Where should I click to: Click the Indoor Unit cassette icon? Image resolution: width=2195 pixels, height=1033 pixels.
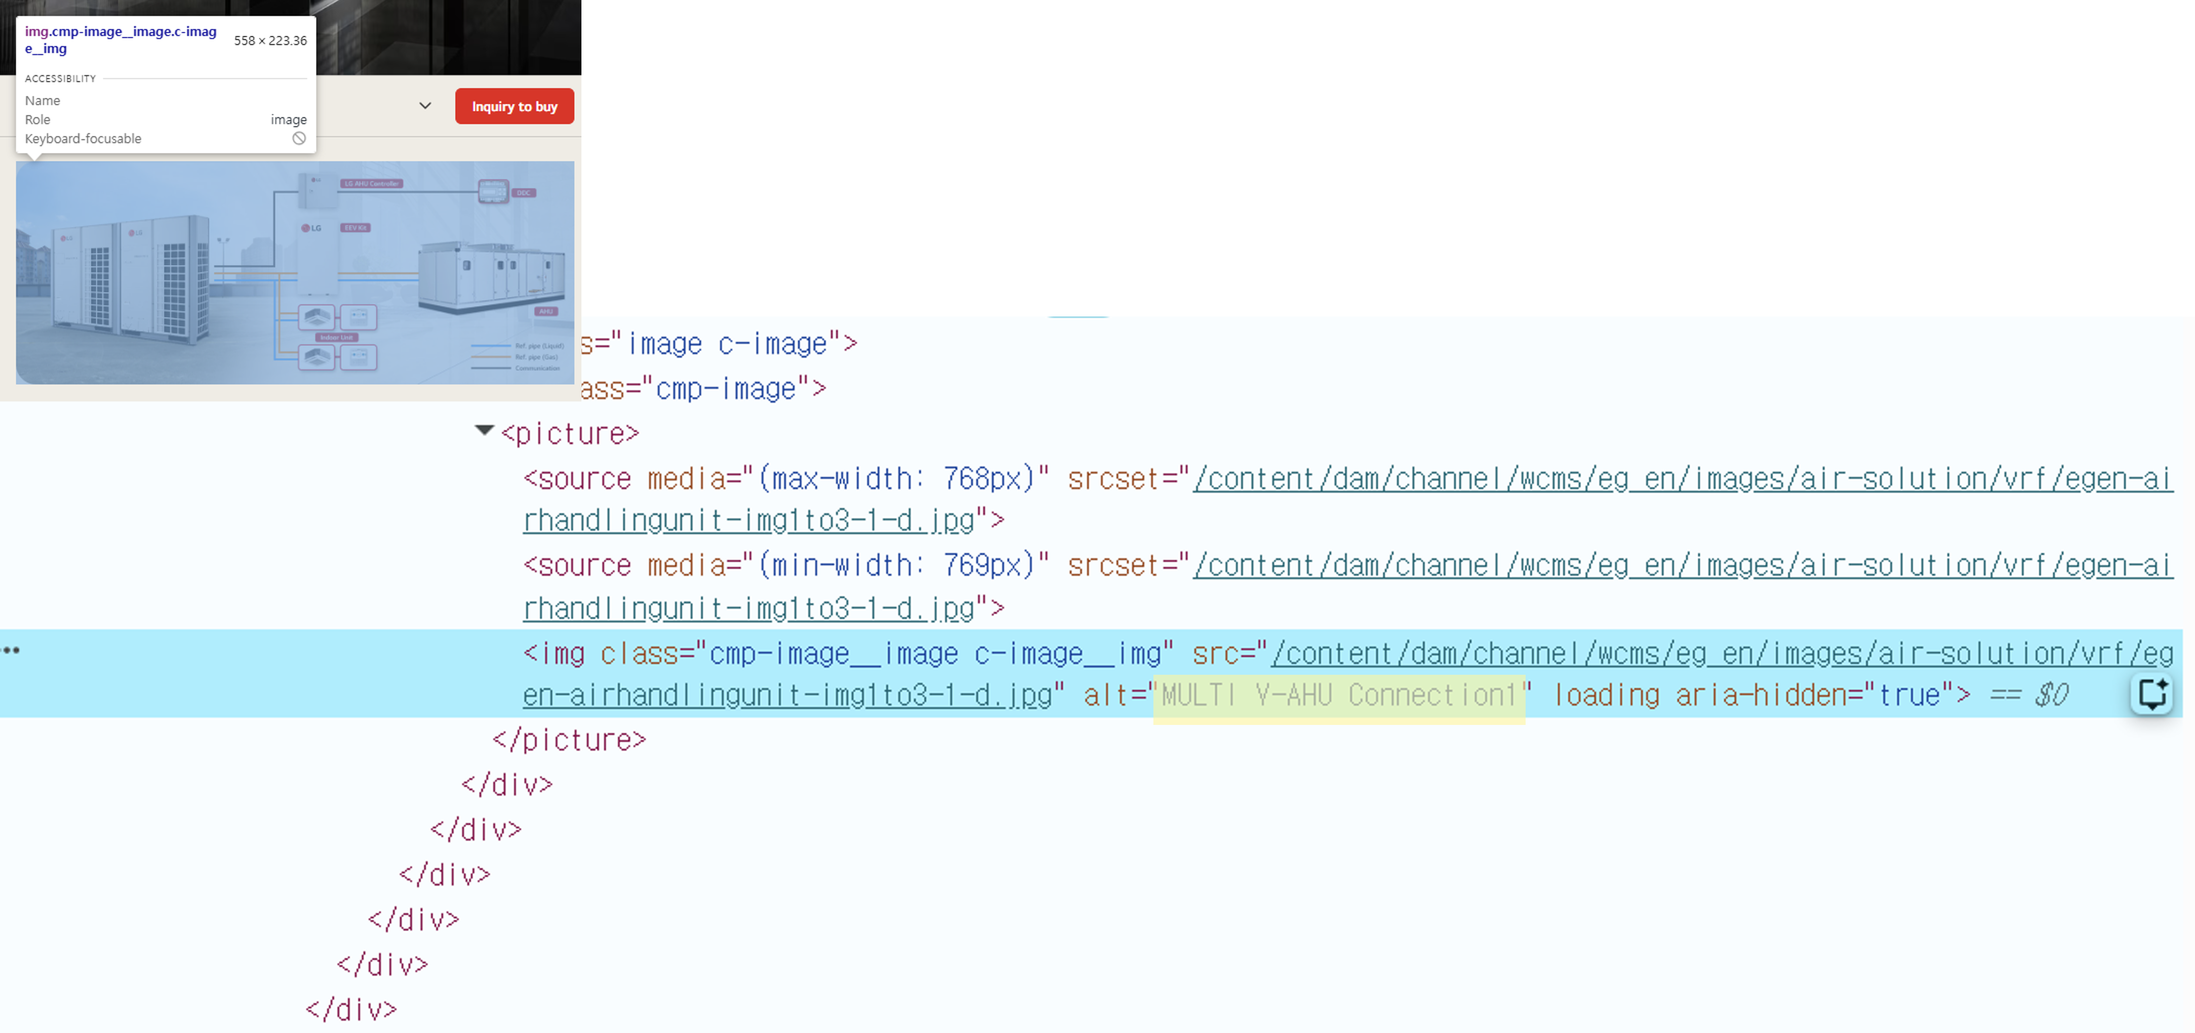317,318
